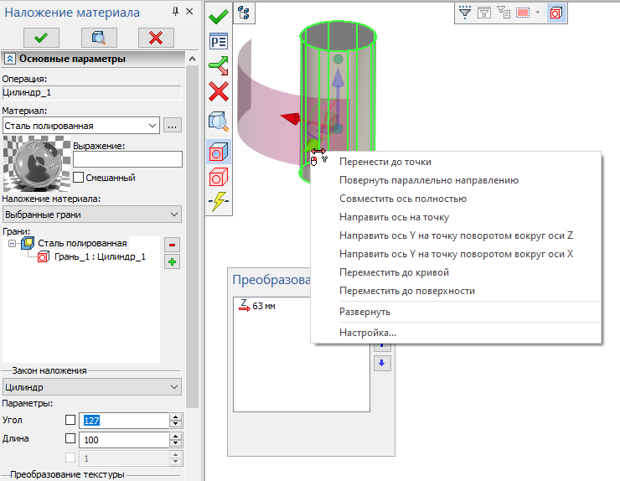The height and width of the screenshot is (481, 620).
Task: Click the preview magnifier button in panel header
Action: click(98, 37)
